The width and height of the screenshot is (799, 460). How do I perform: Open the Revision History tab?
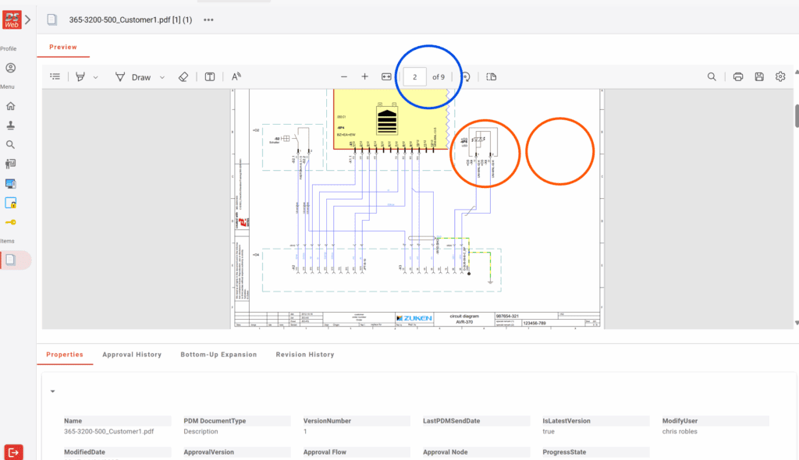(x=304, y=354)
